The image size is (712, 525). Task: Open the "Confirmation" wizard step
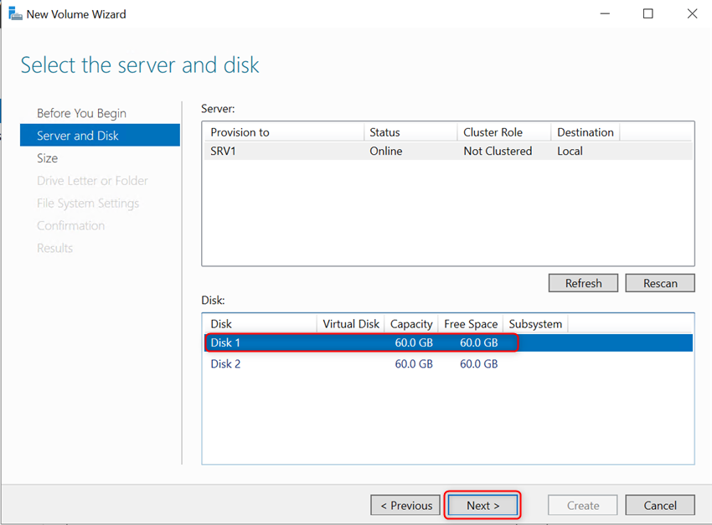tap(70, 225)
